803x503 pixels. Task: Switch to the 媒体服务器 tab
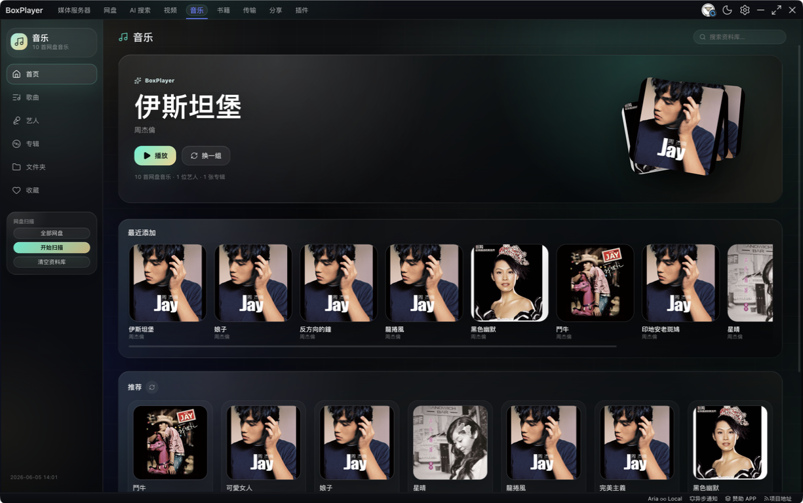(x=74, y=10)
